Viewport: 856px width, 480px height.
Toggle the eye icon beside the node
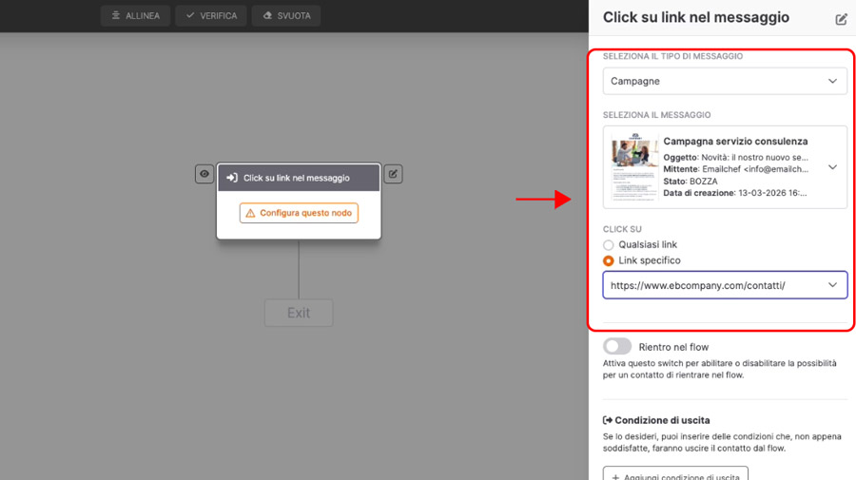click(204, 174)
